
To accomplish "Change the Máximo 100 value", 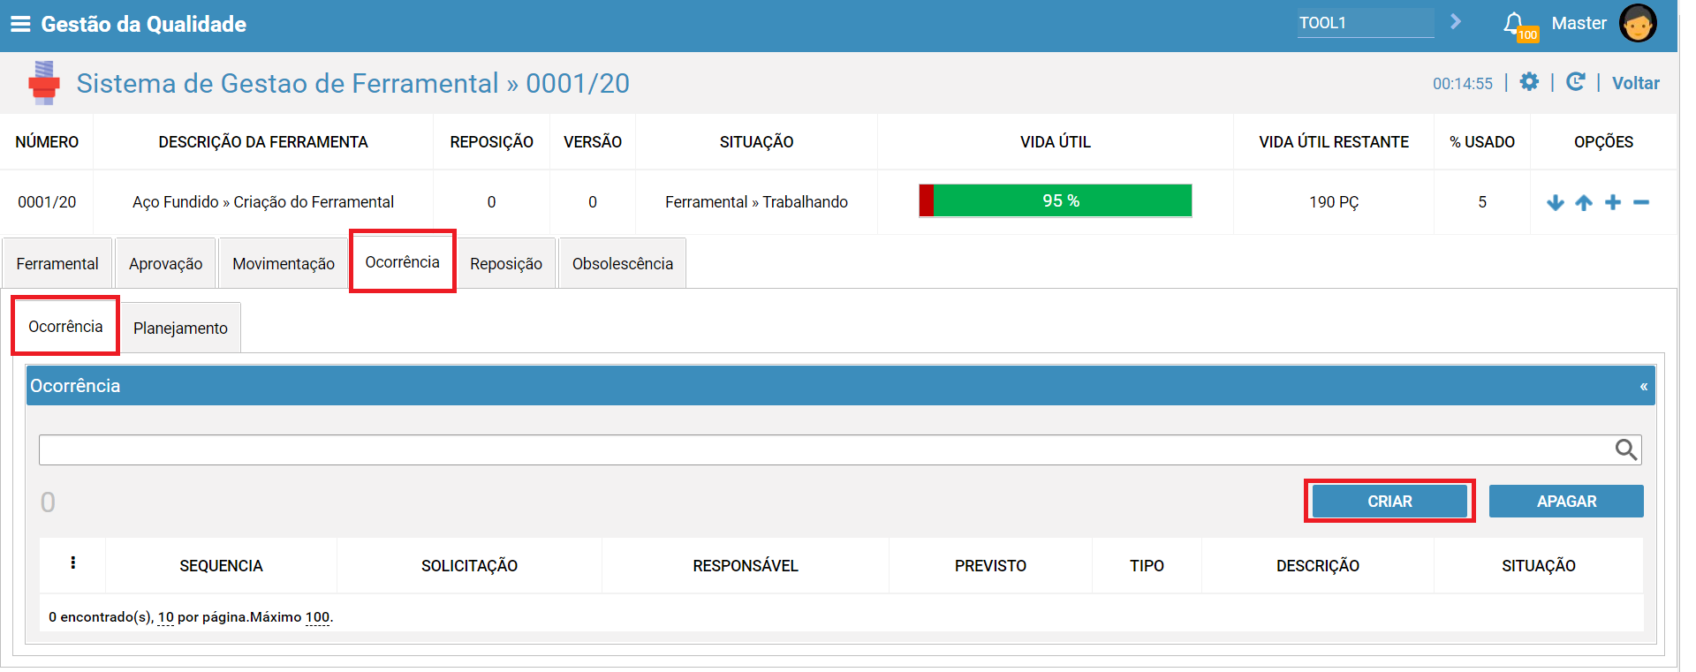I will click(x=317, y=617).
